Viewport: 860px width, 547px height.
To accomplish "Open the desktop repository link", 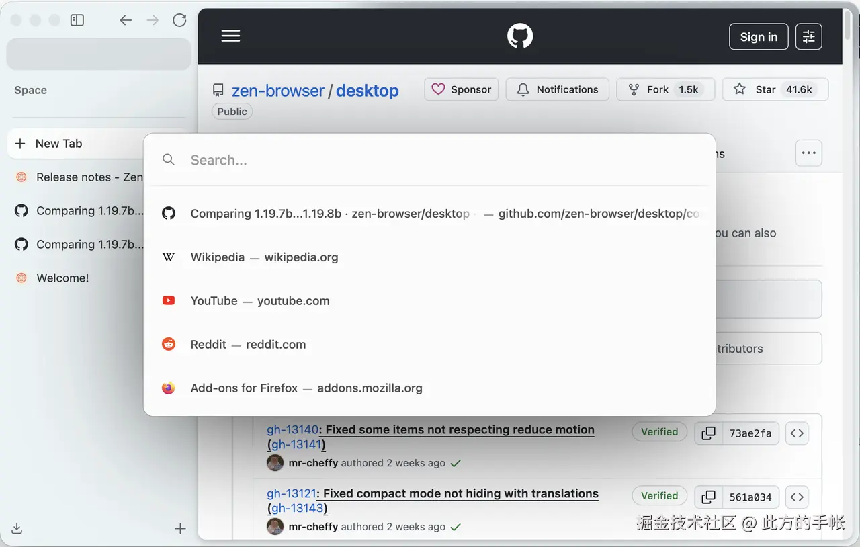I will pos(368,91).
